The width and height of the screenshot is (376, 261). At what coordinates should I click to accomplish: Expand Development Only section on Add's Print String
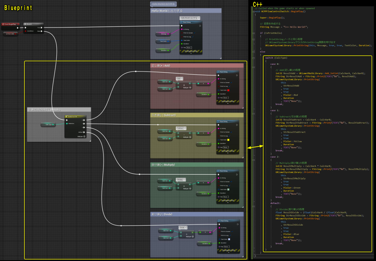click(228, 103)
